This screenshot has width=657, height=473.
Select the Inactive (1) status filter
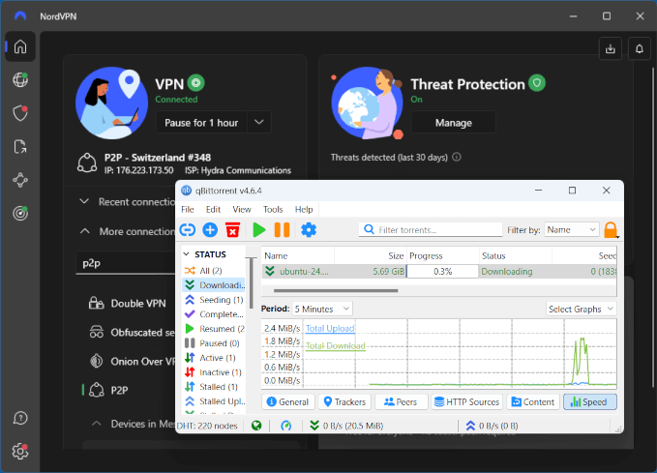pos(214,372)
